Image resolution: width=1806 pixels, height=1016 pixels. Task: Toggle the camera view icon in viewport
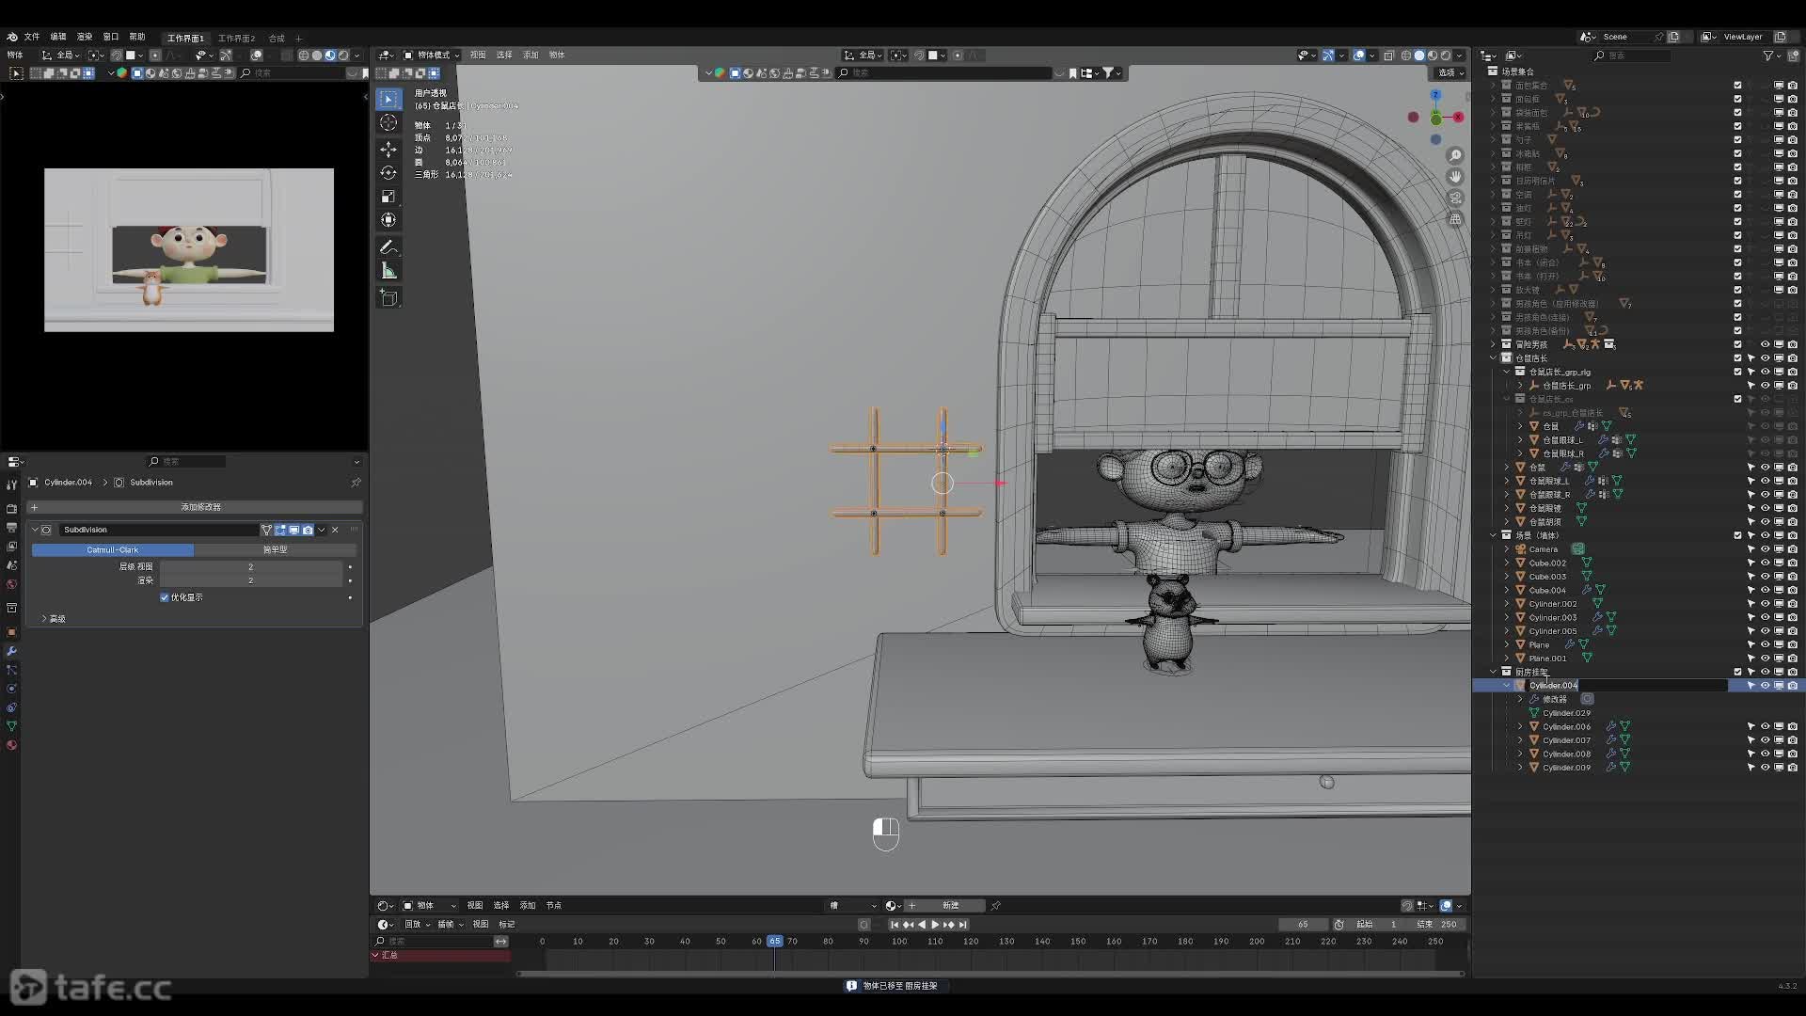1455,198
